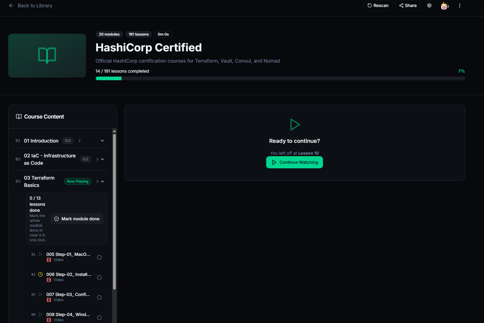Click scroll up arrow in course list
Screen dimensions: 484x323
coord(115,131)
